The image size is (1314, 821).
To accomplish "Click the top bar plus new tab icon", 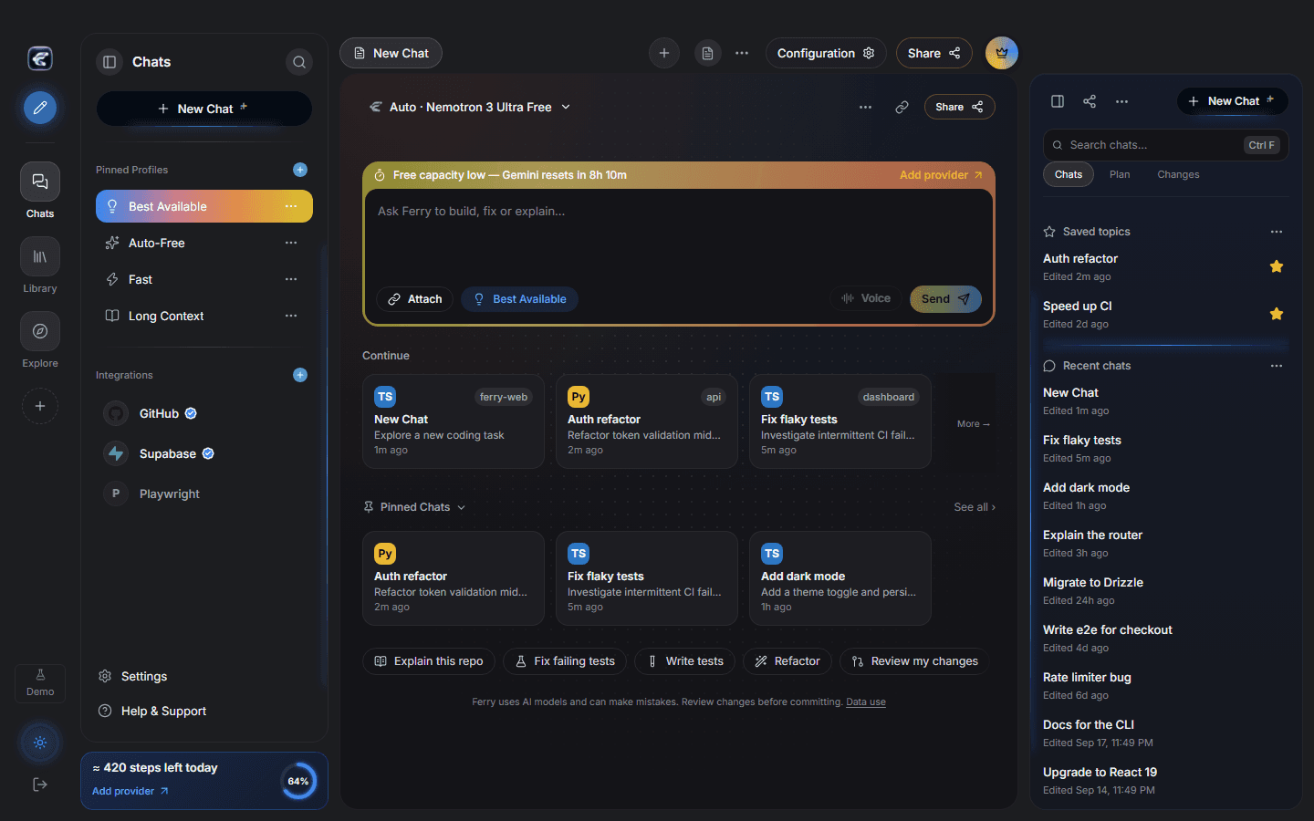I will pos(664,53).
